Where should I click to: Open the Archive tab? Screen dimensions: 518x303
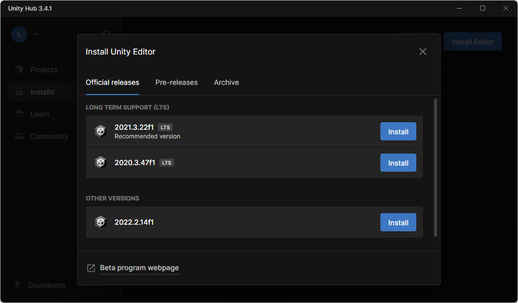pos(226,82)
